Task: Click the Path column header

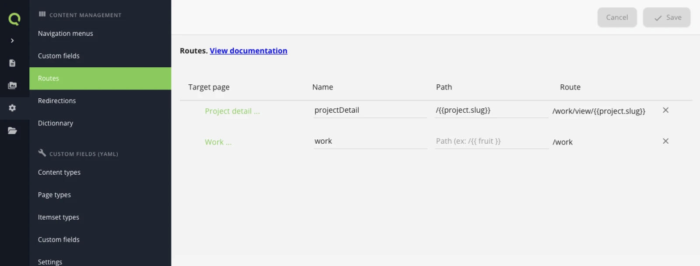Action: pos(444,87)
